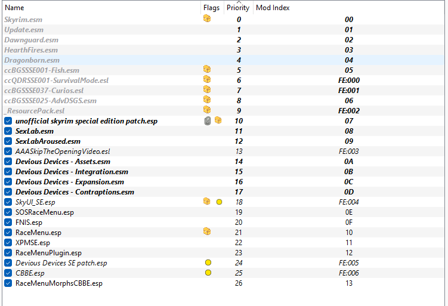The height and width of the screenshot is (306, 448).
Task: Click the archive flag icon for ccQDRSSE001-SurvivalMode.esl
Action: (207, 80)
